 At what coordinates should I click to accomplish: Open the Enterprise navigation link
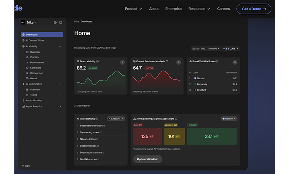pyautogui.click(x=173, y=9)
